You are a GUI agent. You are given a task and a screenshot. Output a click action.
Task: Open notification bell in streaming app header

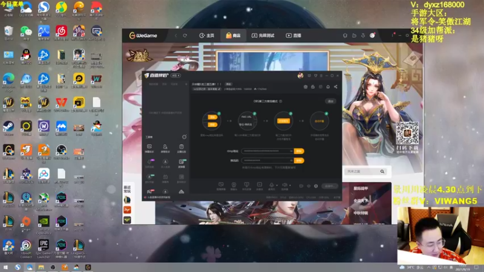[328, 87]
